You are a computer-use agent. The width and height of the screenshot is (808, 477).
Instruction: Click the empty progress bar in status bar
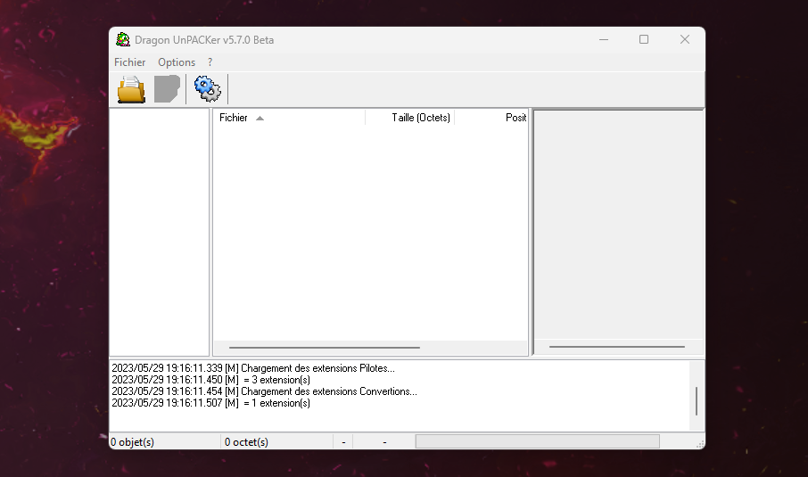tap(538, 441)
